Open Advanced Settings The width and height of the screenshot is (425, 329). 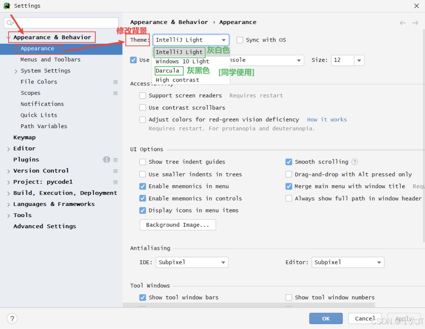click(x=45, y=226)
